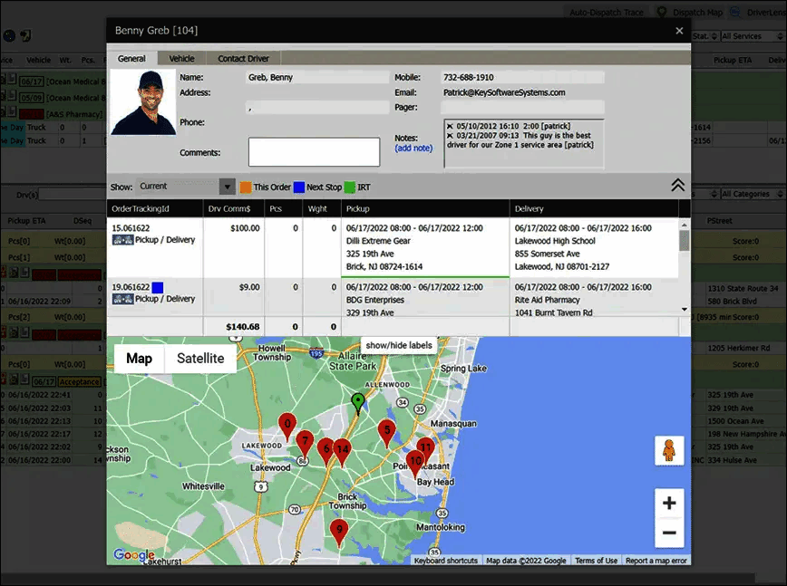Switch map to Satellite view
The image size is (787, 586).
pos(200,358)
